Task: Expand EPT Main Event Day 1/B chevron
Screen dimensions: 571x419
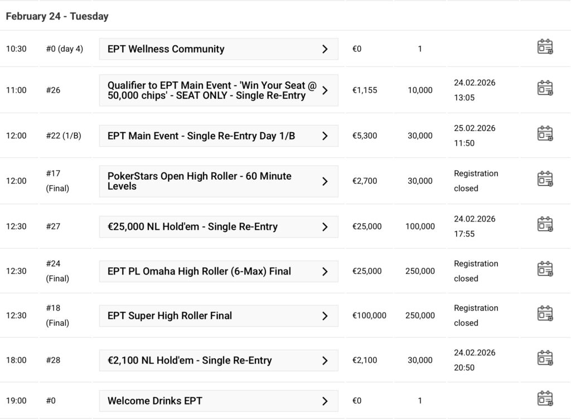Action: click(325, 136)
